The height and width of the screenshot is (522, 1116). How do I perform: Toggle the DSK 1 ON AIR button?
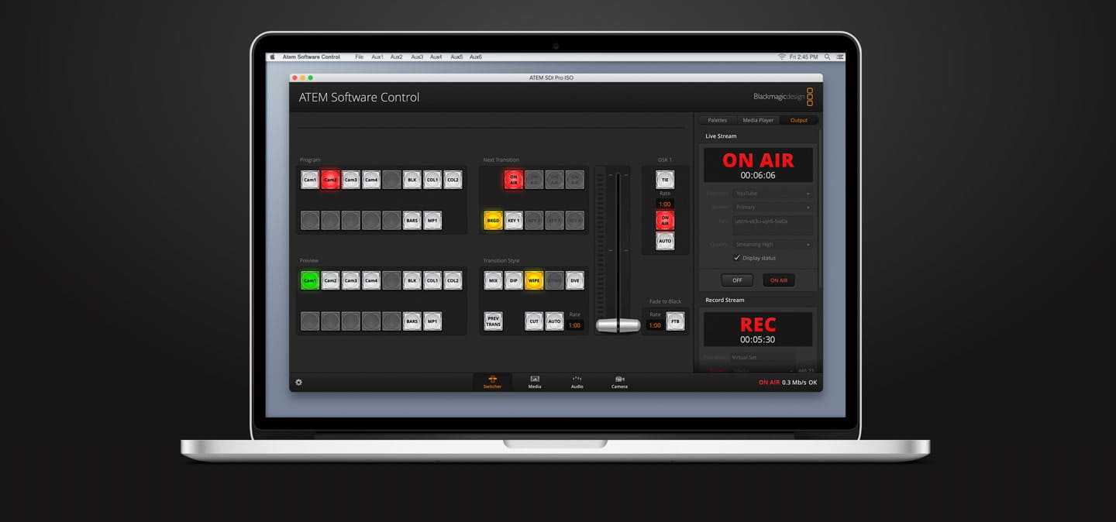click(x=665, y=220)
